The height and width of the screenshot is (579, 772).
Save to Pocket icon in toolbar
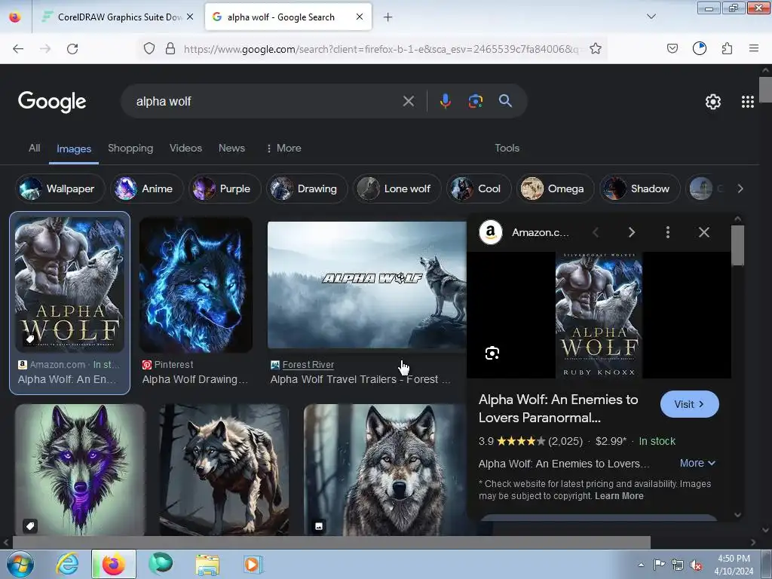click(x=672, y=48)
